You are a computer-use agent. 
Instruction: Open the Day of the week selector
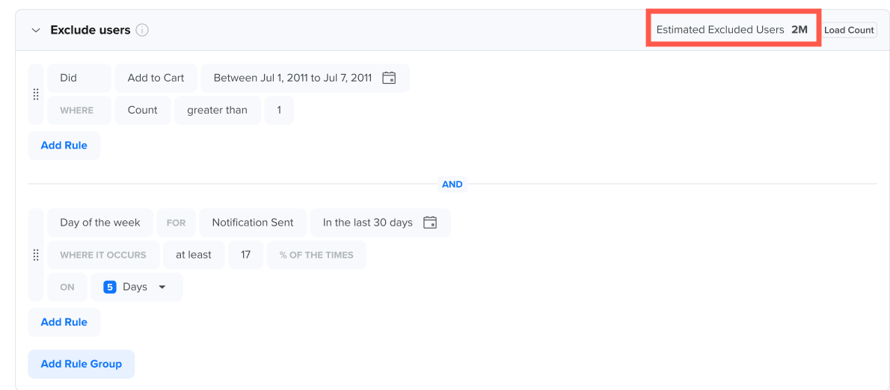tap(100, 223)
